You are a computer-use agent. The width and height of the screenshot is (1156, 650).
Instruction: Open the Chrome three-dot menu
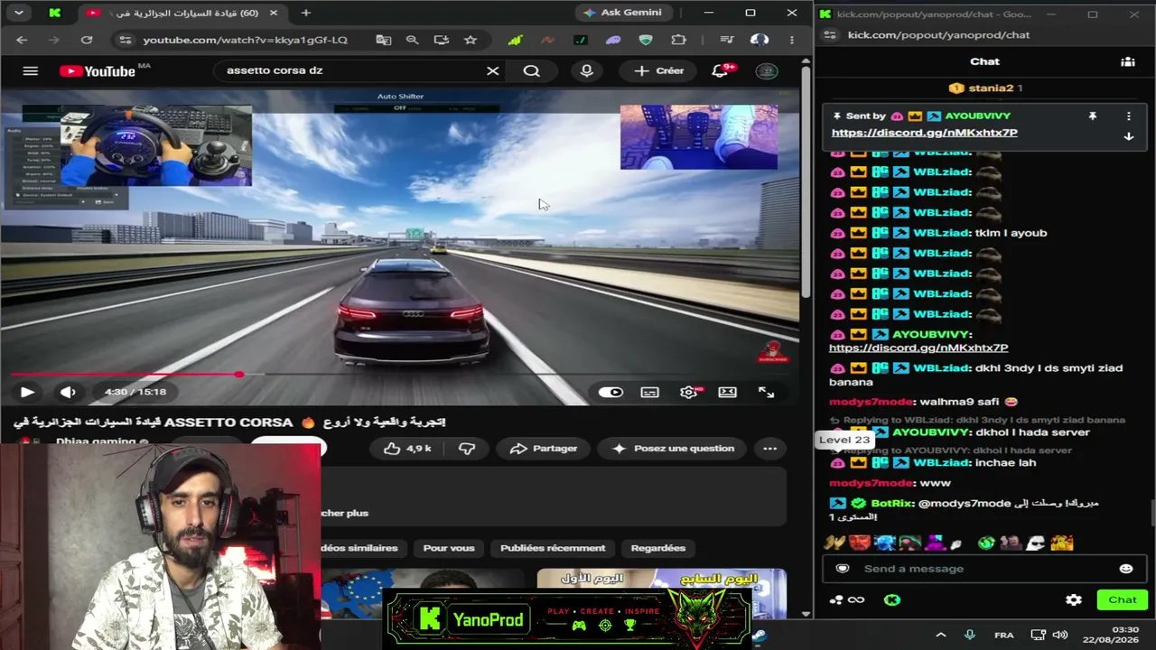pyautogui.click(x=792, y=40)
